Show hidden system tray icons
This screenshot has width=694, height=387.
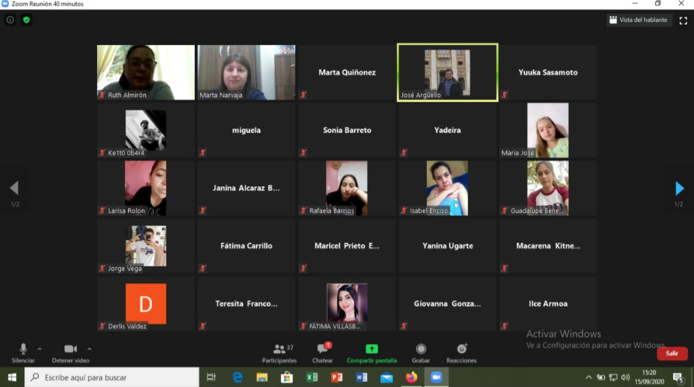[589, 377]
